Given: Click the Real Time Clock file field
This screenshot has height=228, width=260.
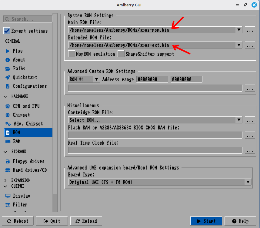Looking at the screenshot, I should point(155,150).
